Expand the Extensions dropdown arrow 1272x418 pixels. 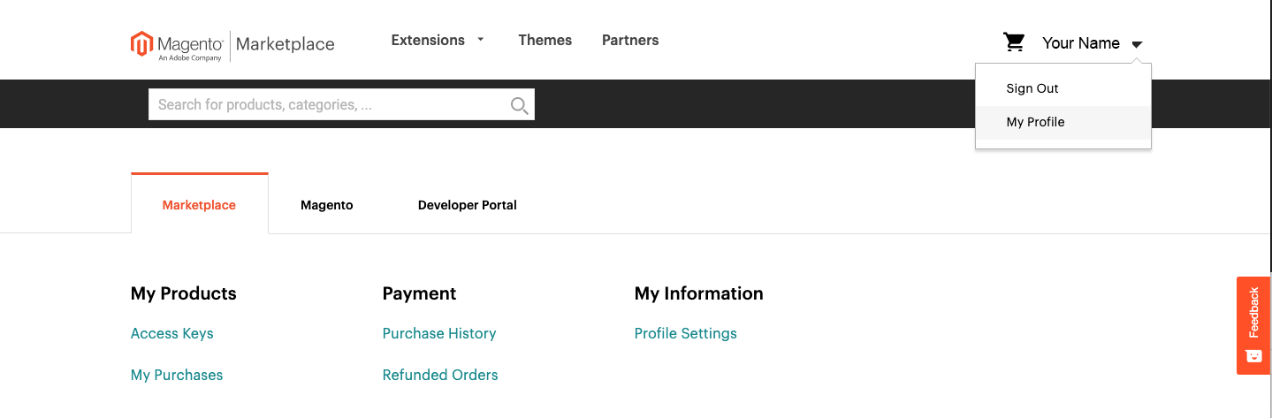(481, 40)
